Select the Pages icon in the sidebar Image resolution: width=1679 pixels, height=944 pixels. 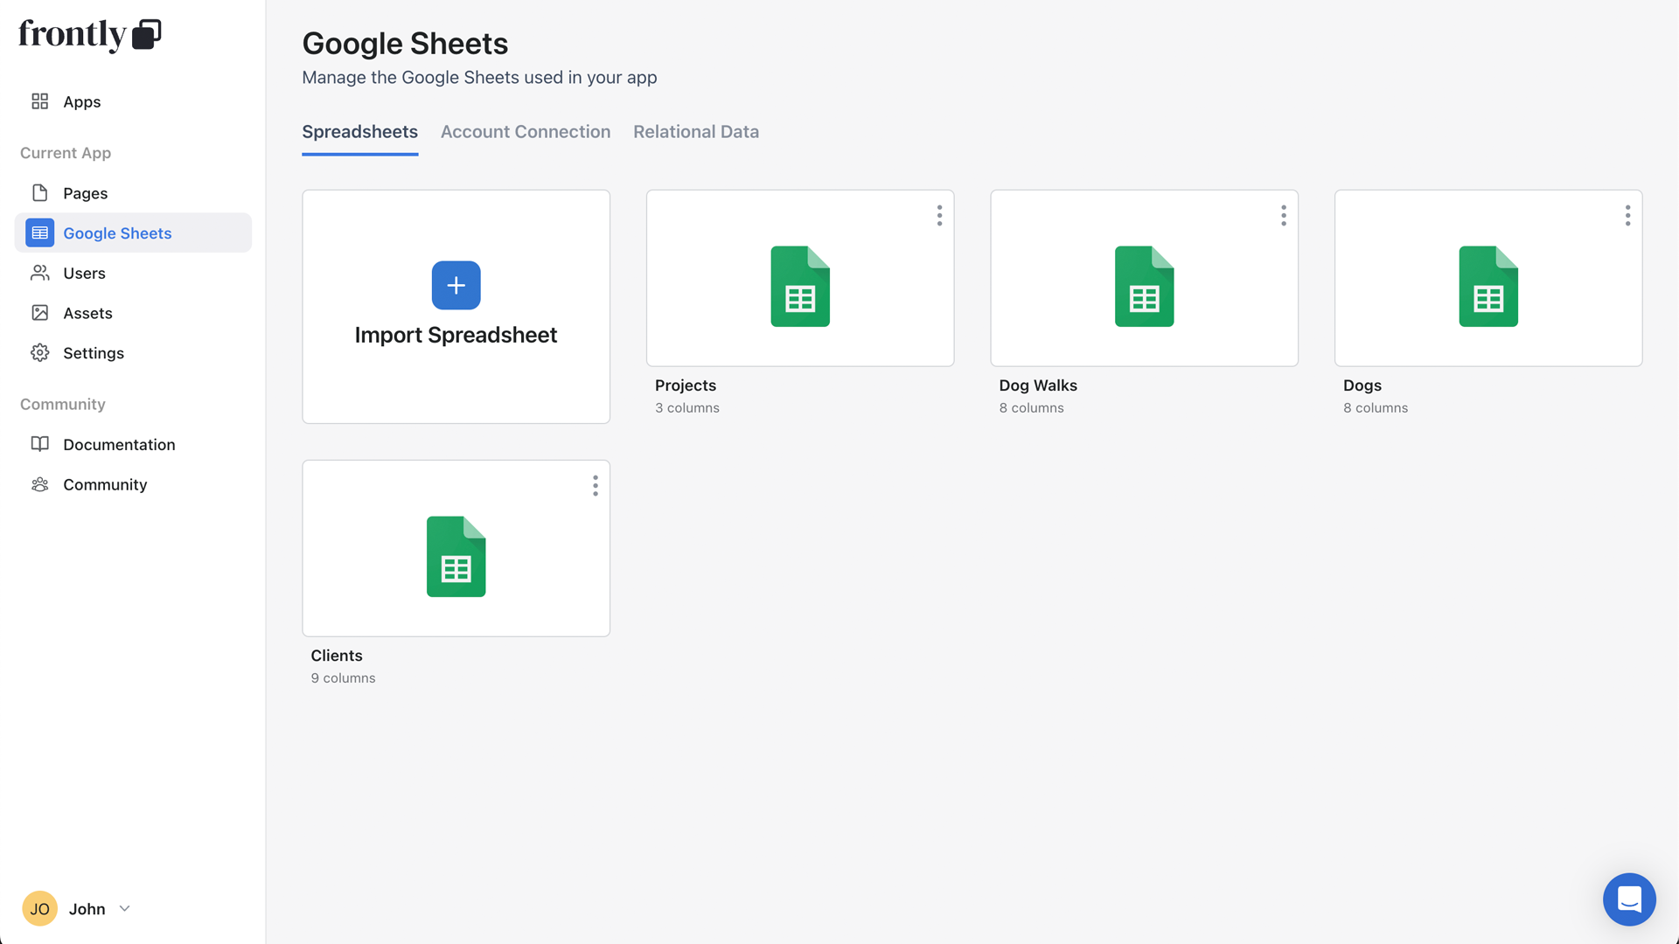[x=39, y=192]
